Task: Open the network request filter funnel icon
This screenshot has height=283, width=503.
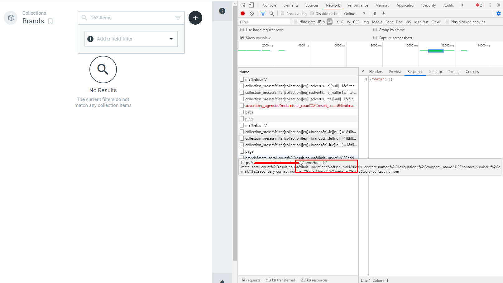Action: pos(263,13)
